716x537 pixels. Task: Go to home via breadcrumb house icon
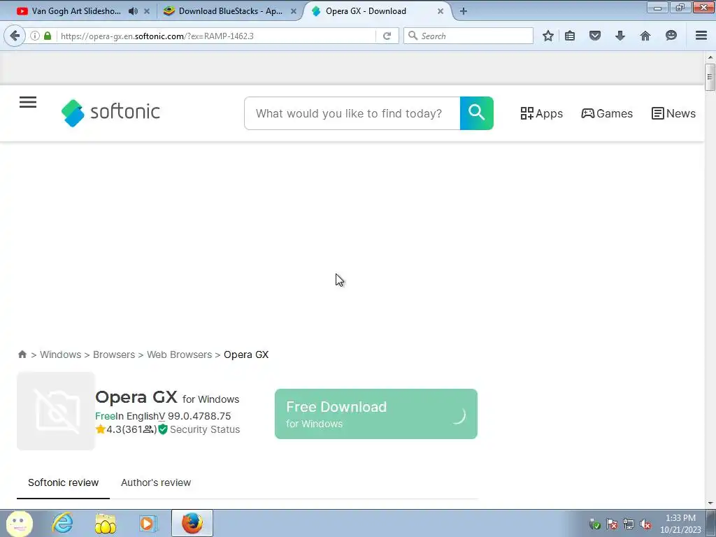tap(22, 355)
